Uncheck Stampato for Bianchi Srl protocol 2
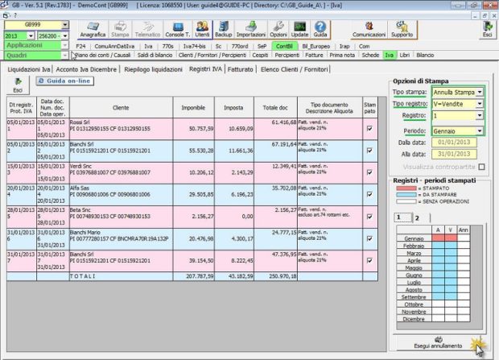 369,151
